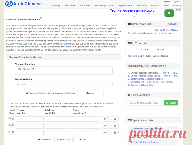
Task: Open the Flashcards menu item
Action: click(x=85, y=5)
